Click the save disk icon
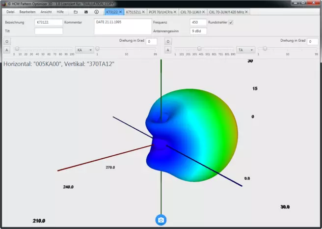 pos(86,12)
